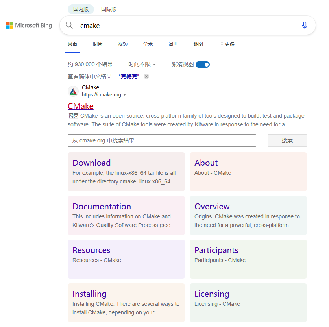
Task: Open the Documentation sitelink
Action: coord(102,206)
